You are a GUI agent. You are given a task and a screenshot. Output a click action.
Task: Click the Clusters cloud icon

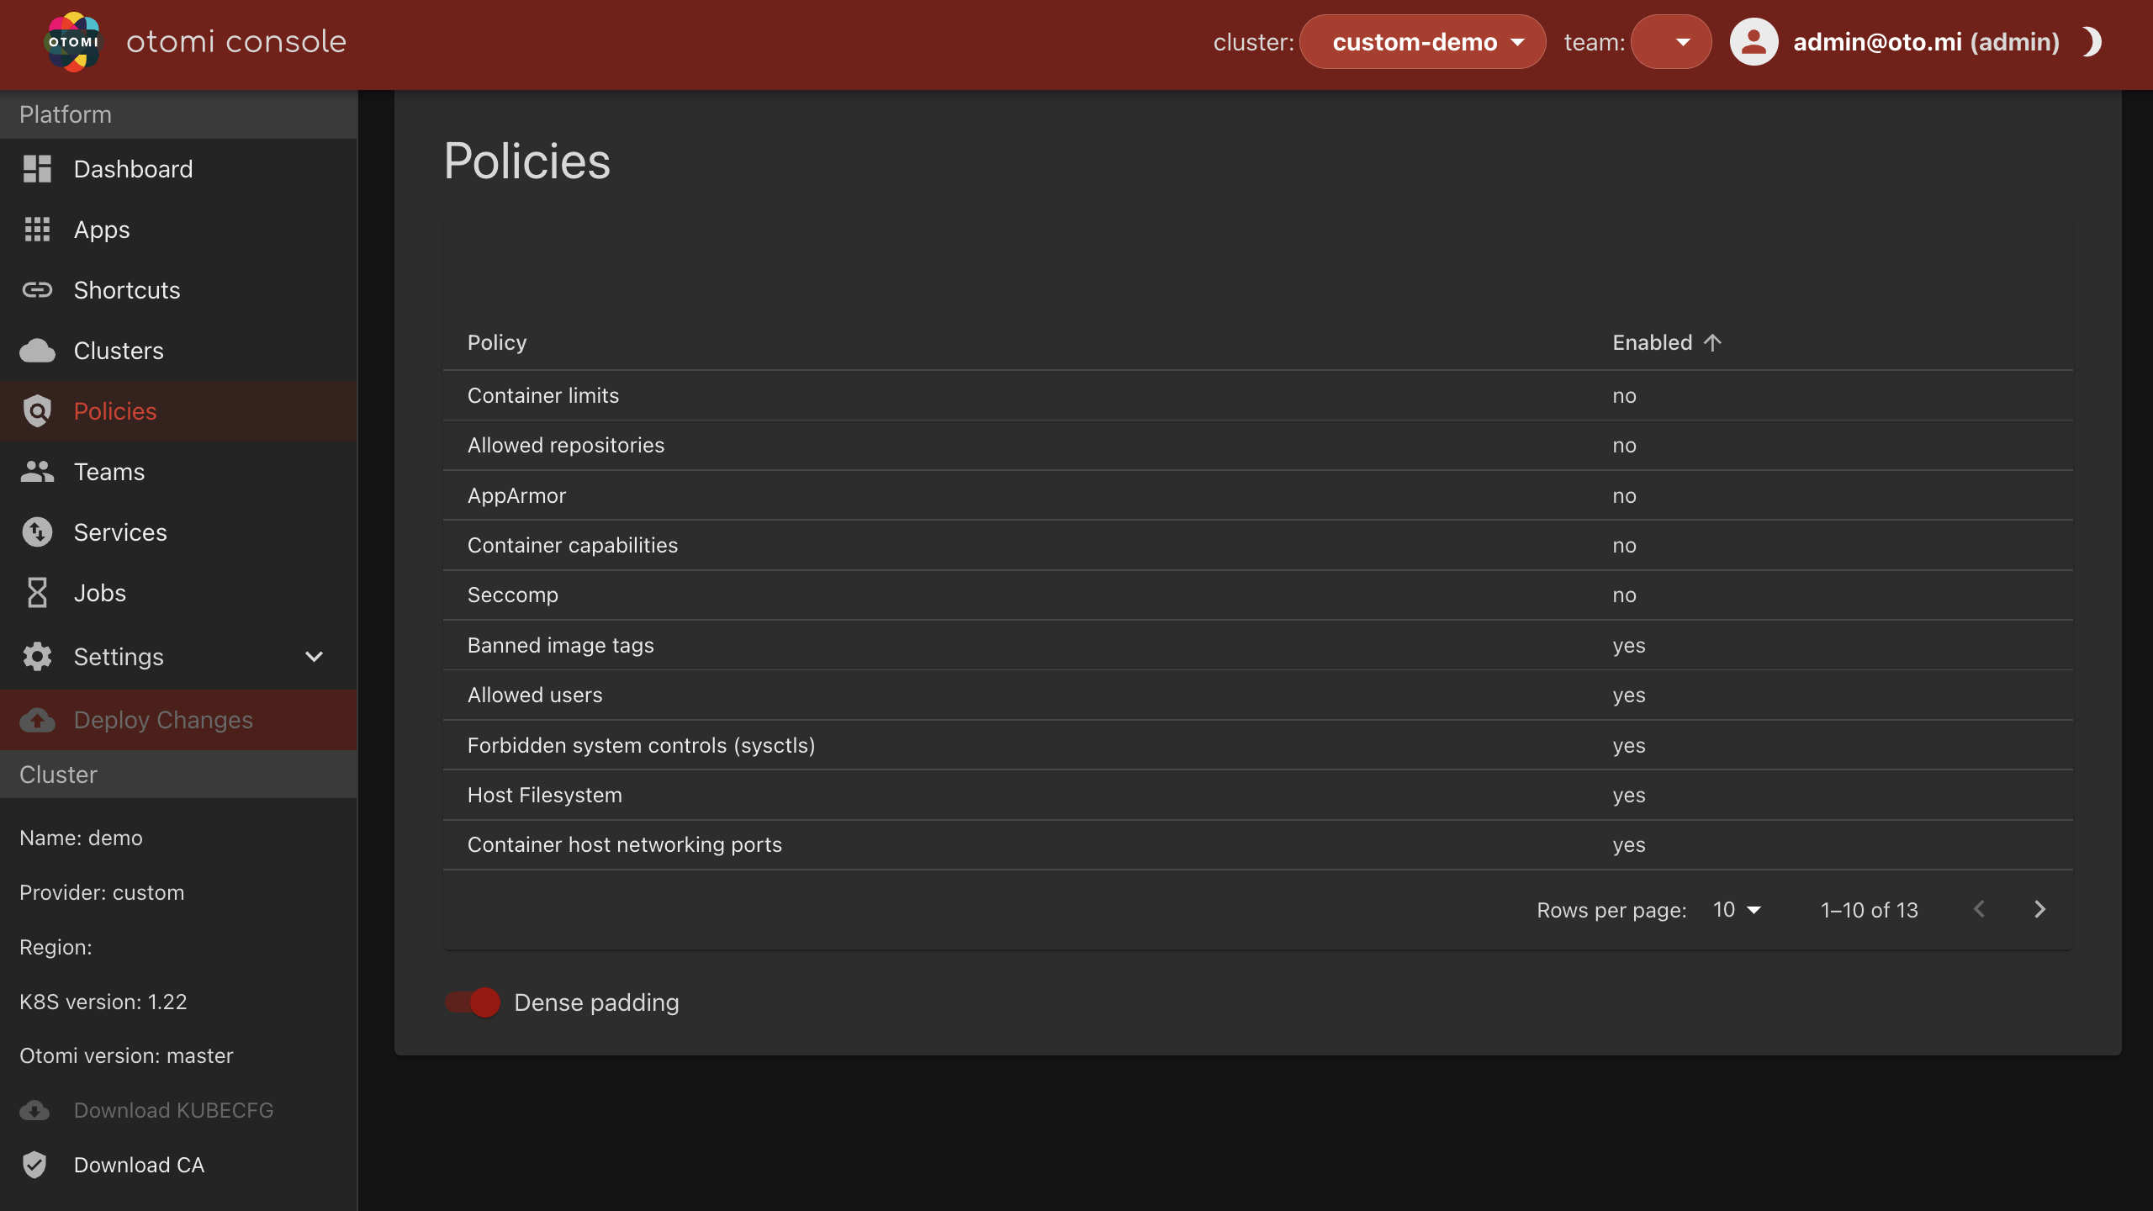coord(37,351)
